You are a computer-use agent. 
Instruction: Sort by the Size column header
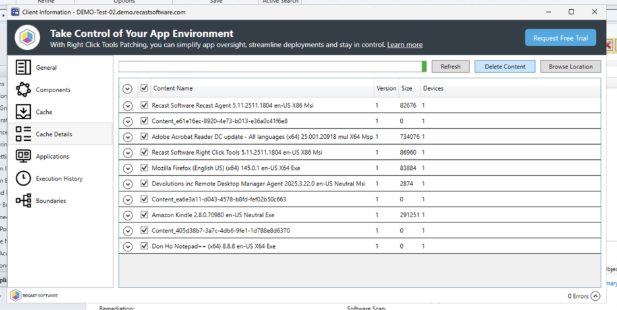[407, 88]
